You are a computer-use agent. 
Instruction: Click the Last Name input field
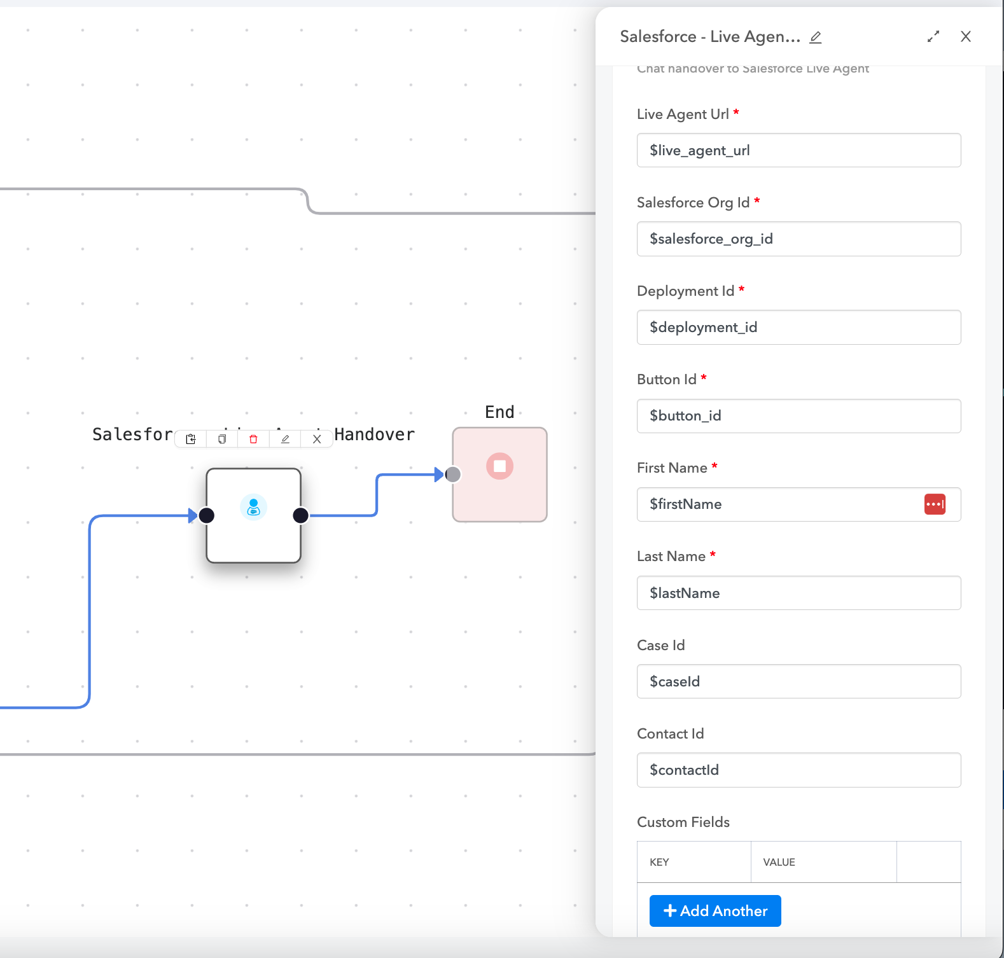click(x=798, y=594)
